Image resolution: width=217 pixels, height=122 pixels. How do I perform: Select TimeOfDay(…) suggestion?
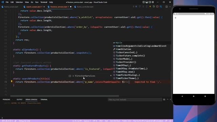[x=142, y=65]
